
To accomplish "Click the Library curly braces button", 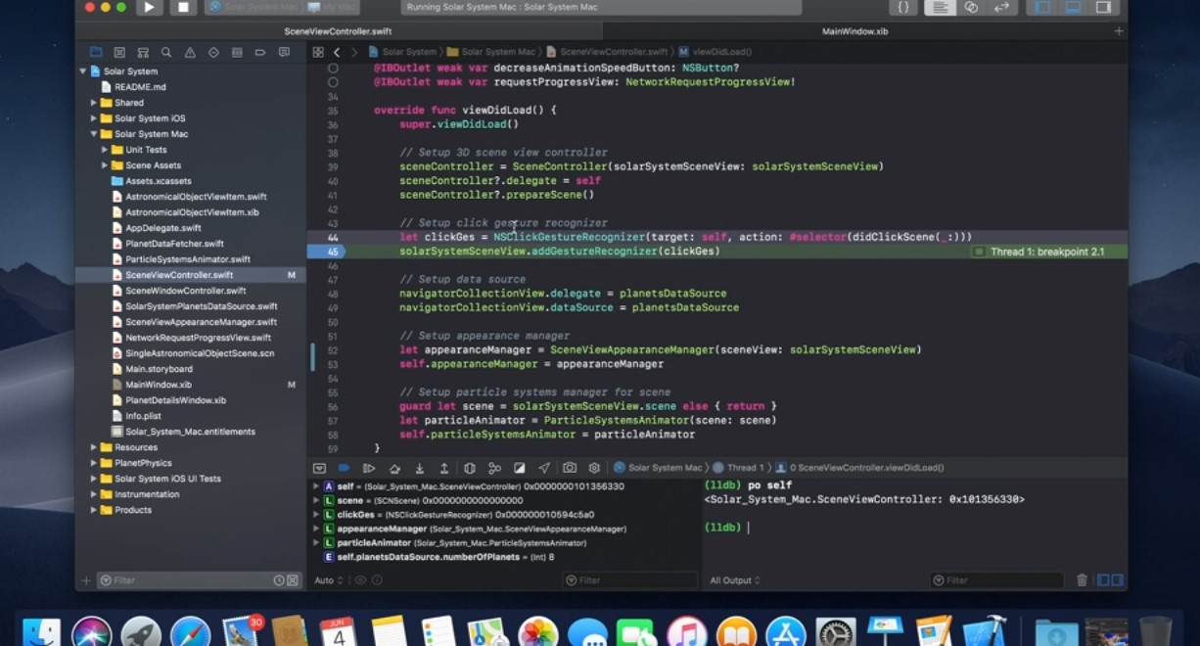I will (903, 7).
